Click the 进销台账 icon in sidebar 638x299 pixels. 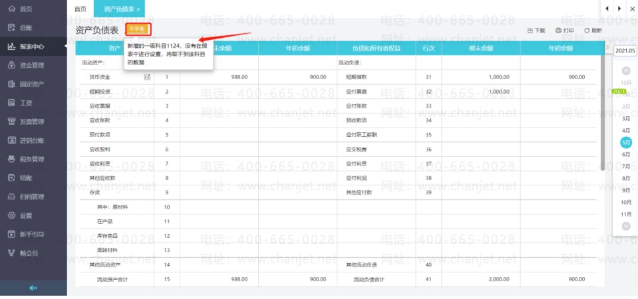pos(12,141)
